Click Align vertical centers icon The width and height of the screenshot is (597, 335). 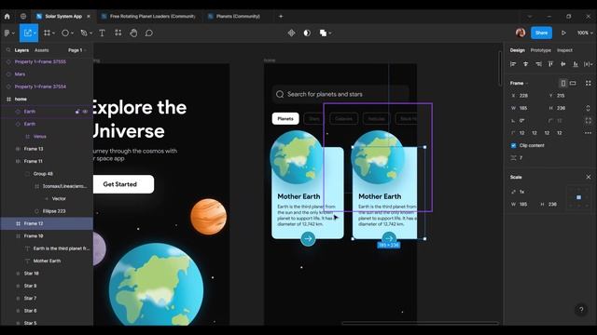click(563, 64)
